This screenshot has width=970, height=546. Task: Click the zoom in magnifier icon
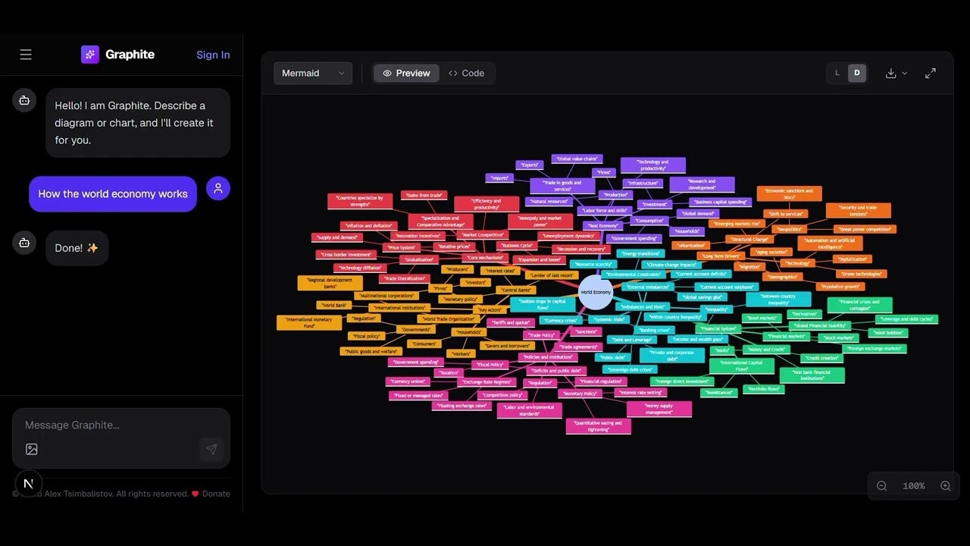click(945, 485)
